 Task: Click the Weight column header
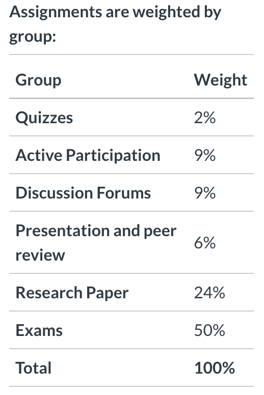coord(220,80)
